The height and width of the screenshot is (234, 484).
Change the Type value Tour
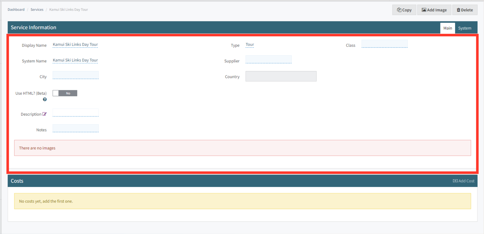point(250,45)
